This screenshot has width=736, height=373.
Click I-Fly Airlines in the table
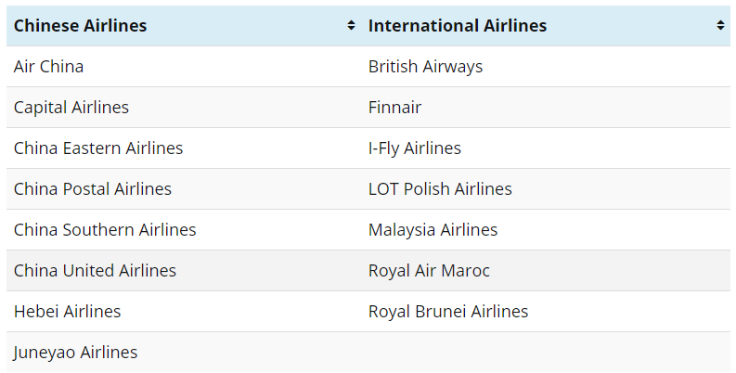pyautogui.click(x=415, y=148)
